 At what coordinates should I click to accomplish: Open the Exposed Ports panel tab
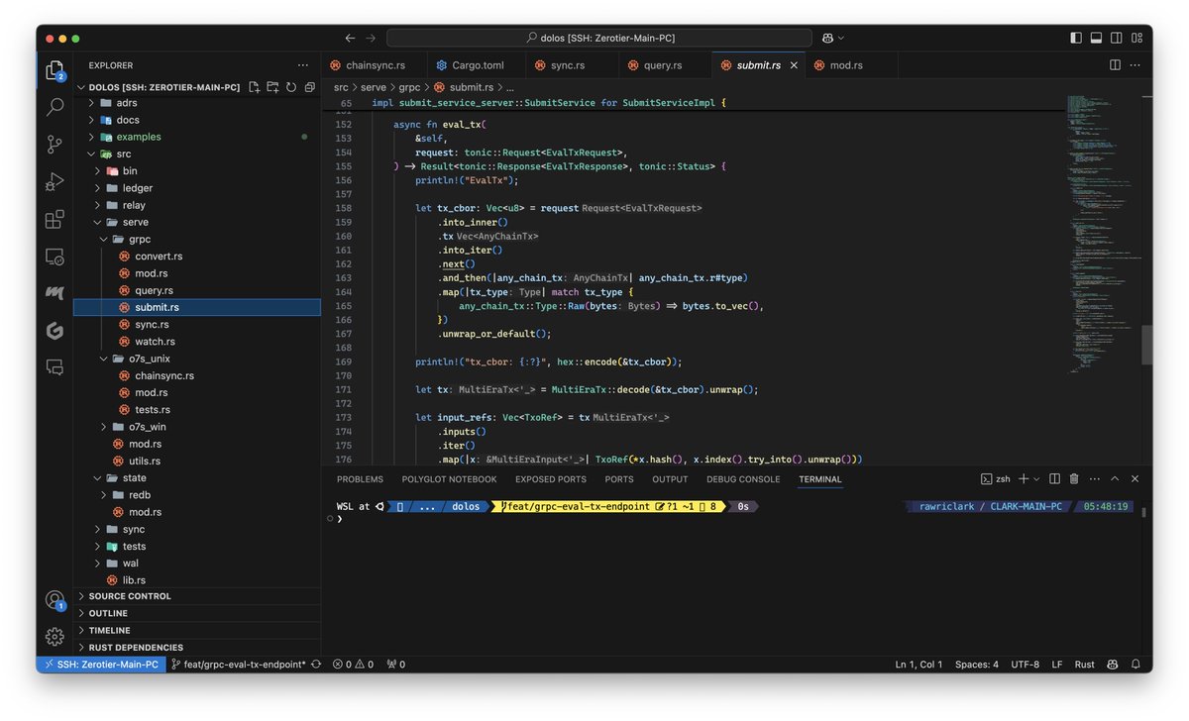[551, 479]
